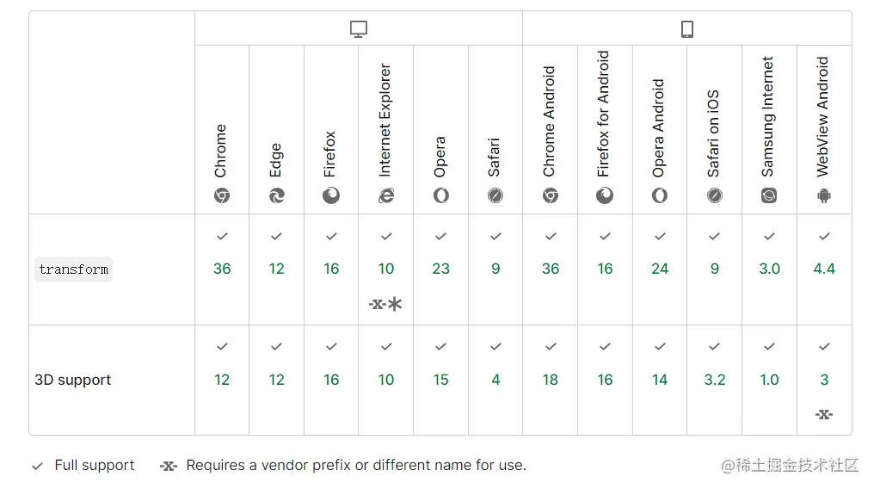Screen dimensions: 874x489
Task: Select the Safari 3D support cell
Action: pyautogui.click(x=495, y=380)
